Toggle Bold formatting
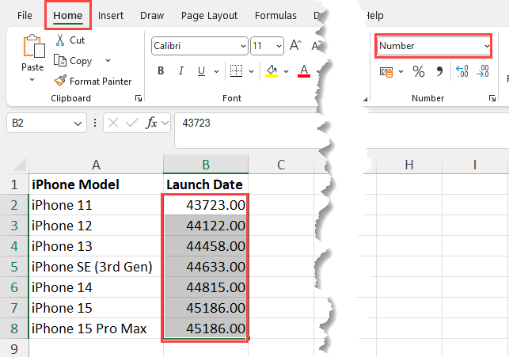The image size is (509, 357). (x=161, y=70)
